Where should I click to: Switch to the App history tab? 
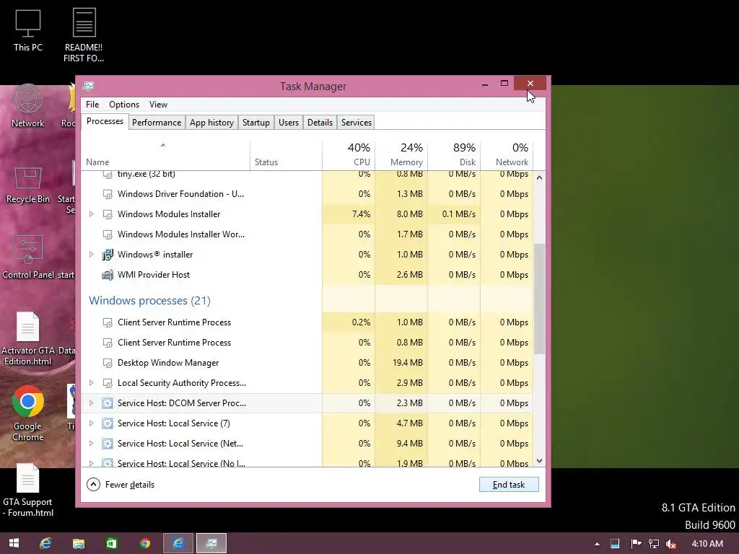pyautogui.click(x=211, y=123)
